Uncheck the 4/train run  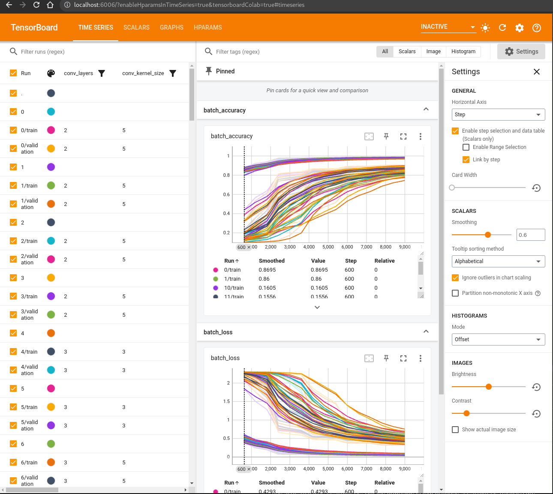[x=13, y=352]
